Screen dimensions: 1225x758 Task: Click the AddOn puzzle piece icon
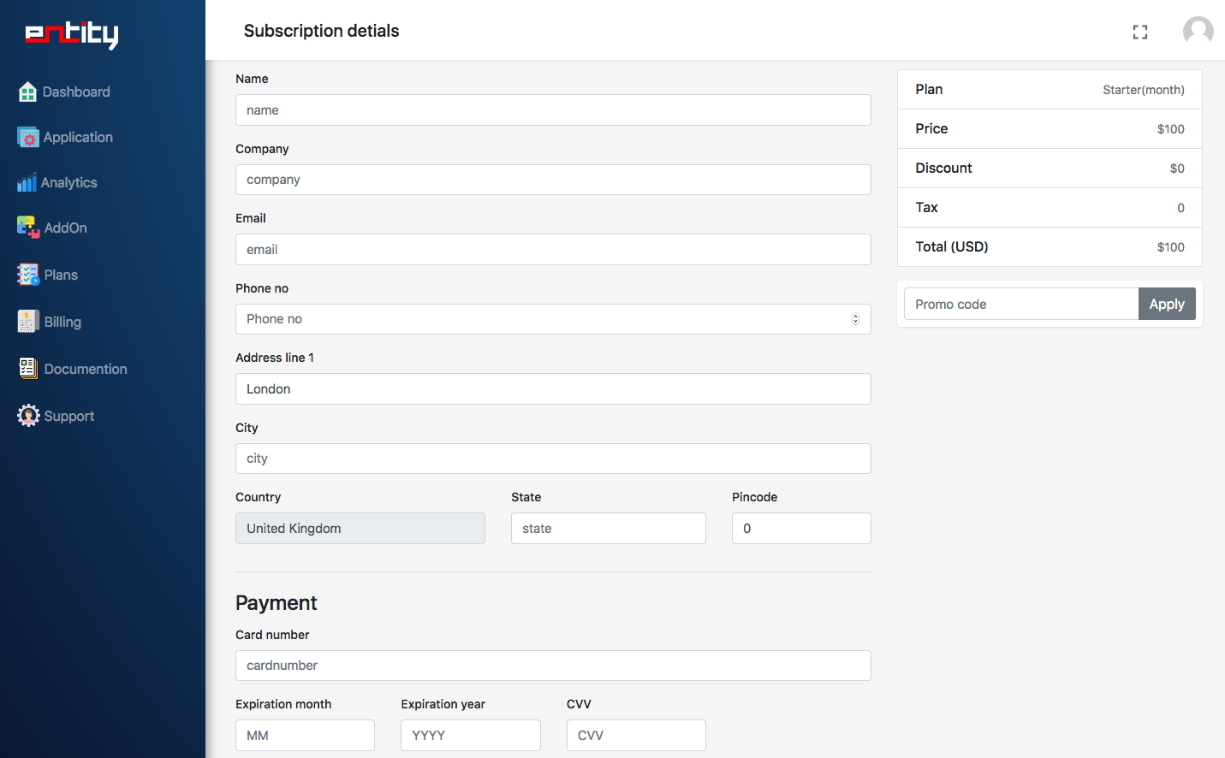click(x=28, y=228)
